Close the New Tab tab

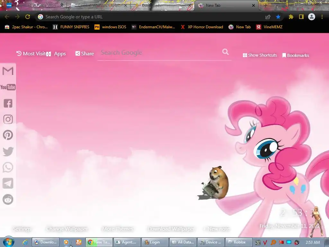253,6
